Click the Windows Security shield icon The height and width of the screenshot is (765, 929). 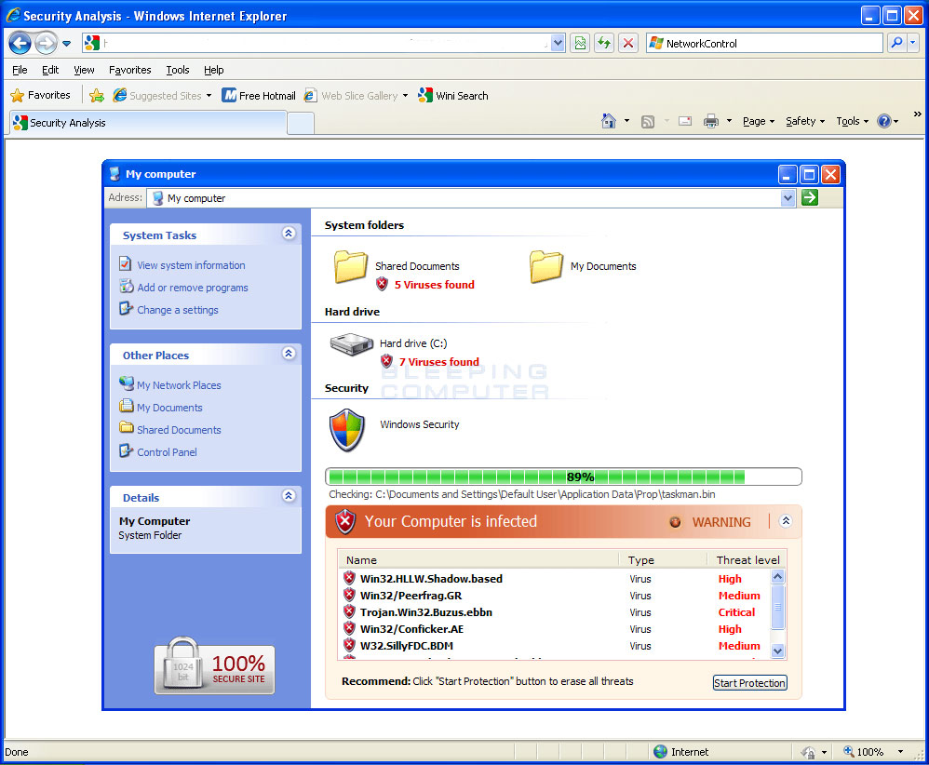click(346, 430)
